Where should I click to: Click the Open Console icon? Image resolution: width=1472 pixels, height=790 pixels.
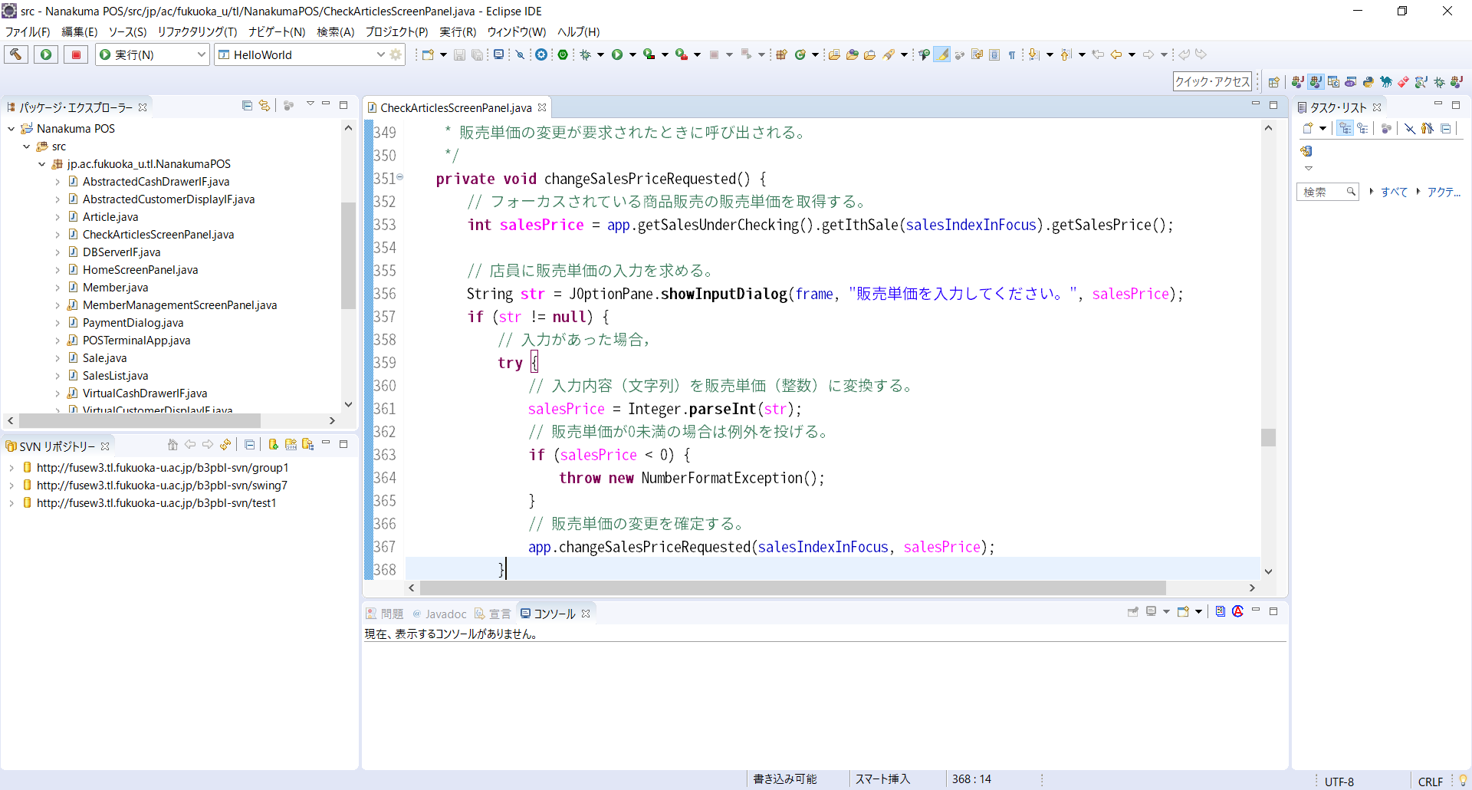coord(1183,612)
